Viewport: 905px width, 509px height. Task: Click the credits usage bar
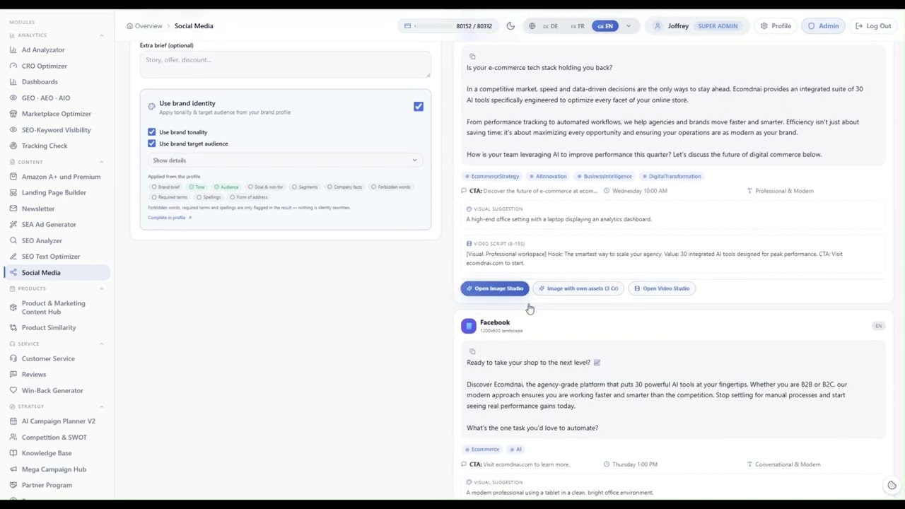448,26
